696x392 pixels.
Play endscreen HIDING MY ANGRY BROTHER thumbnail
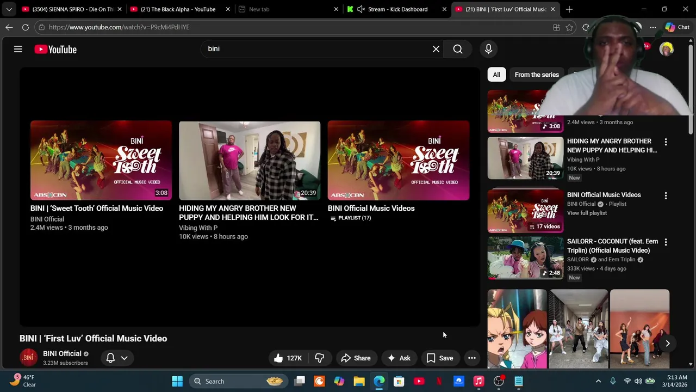[250, 161]
